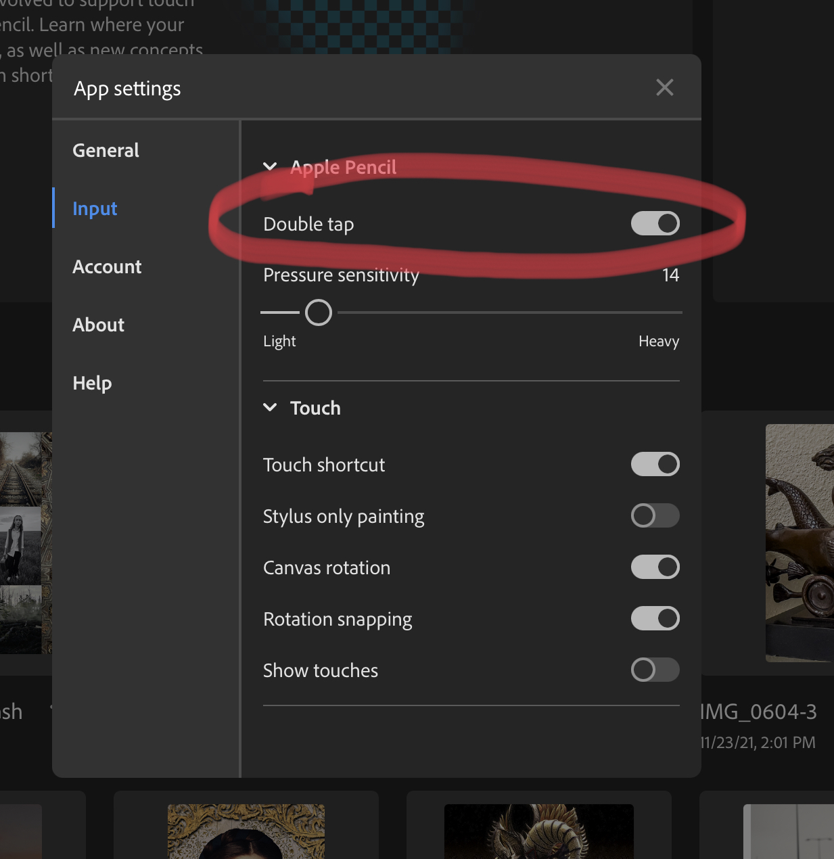Screen dimensions: 834x859
Task: Expand the Apple Pencil chevron arrow
Action: (270, 166)
